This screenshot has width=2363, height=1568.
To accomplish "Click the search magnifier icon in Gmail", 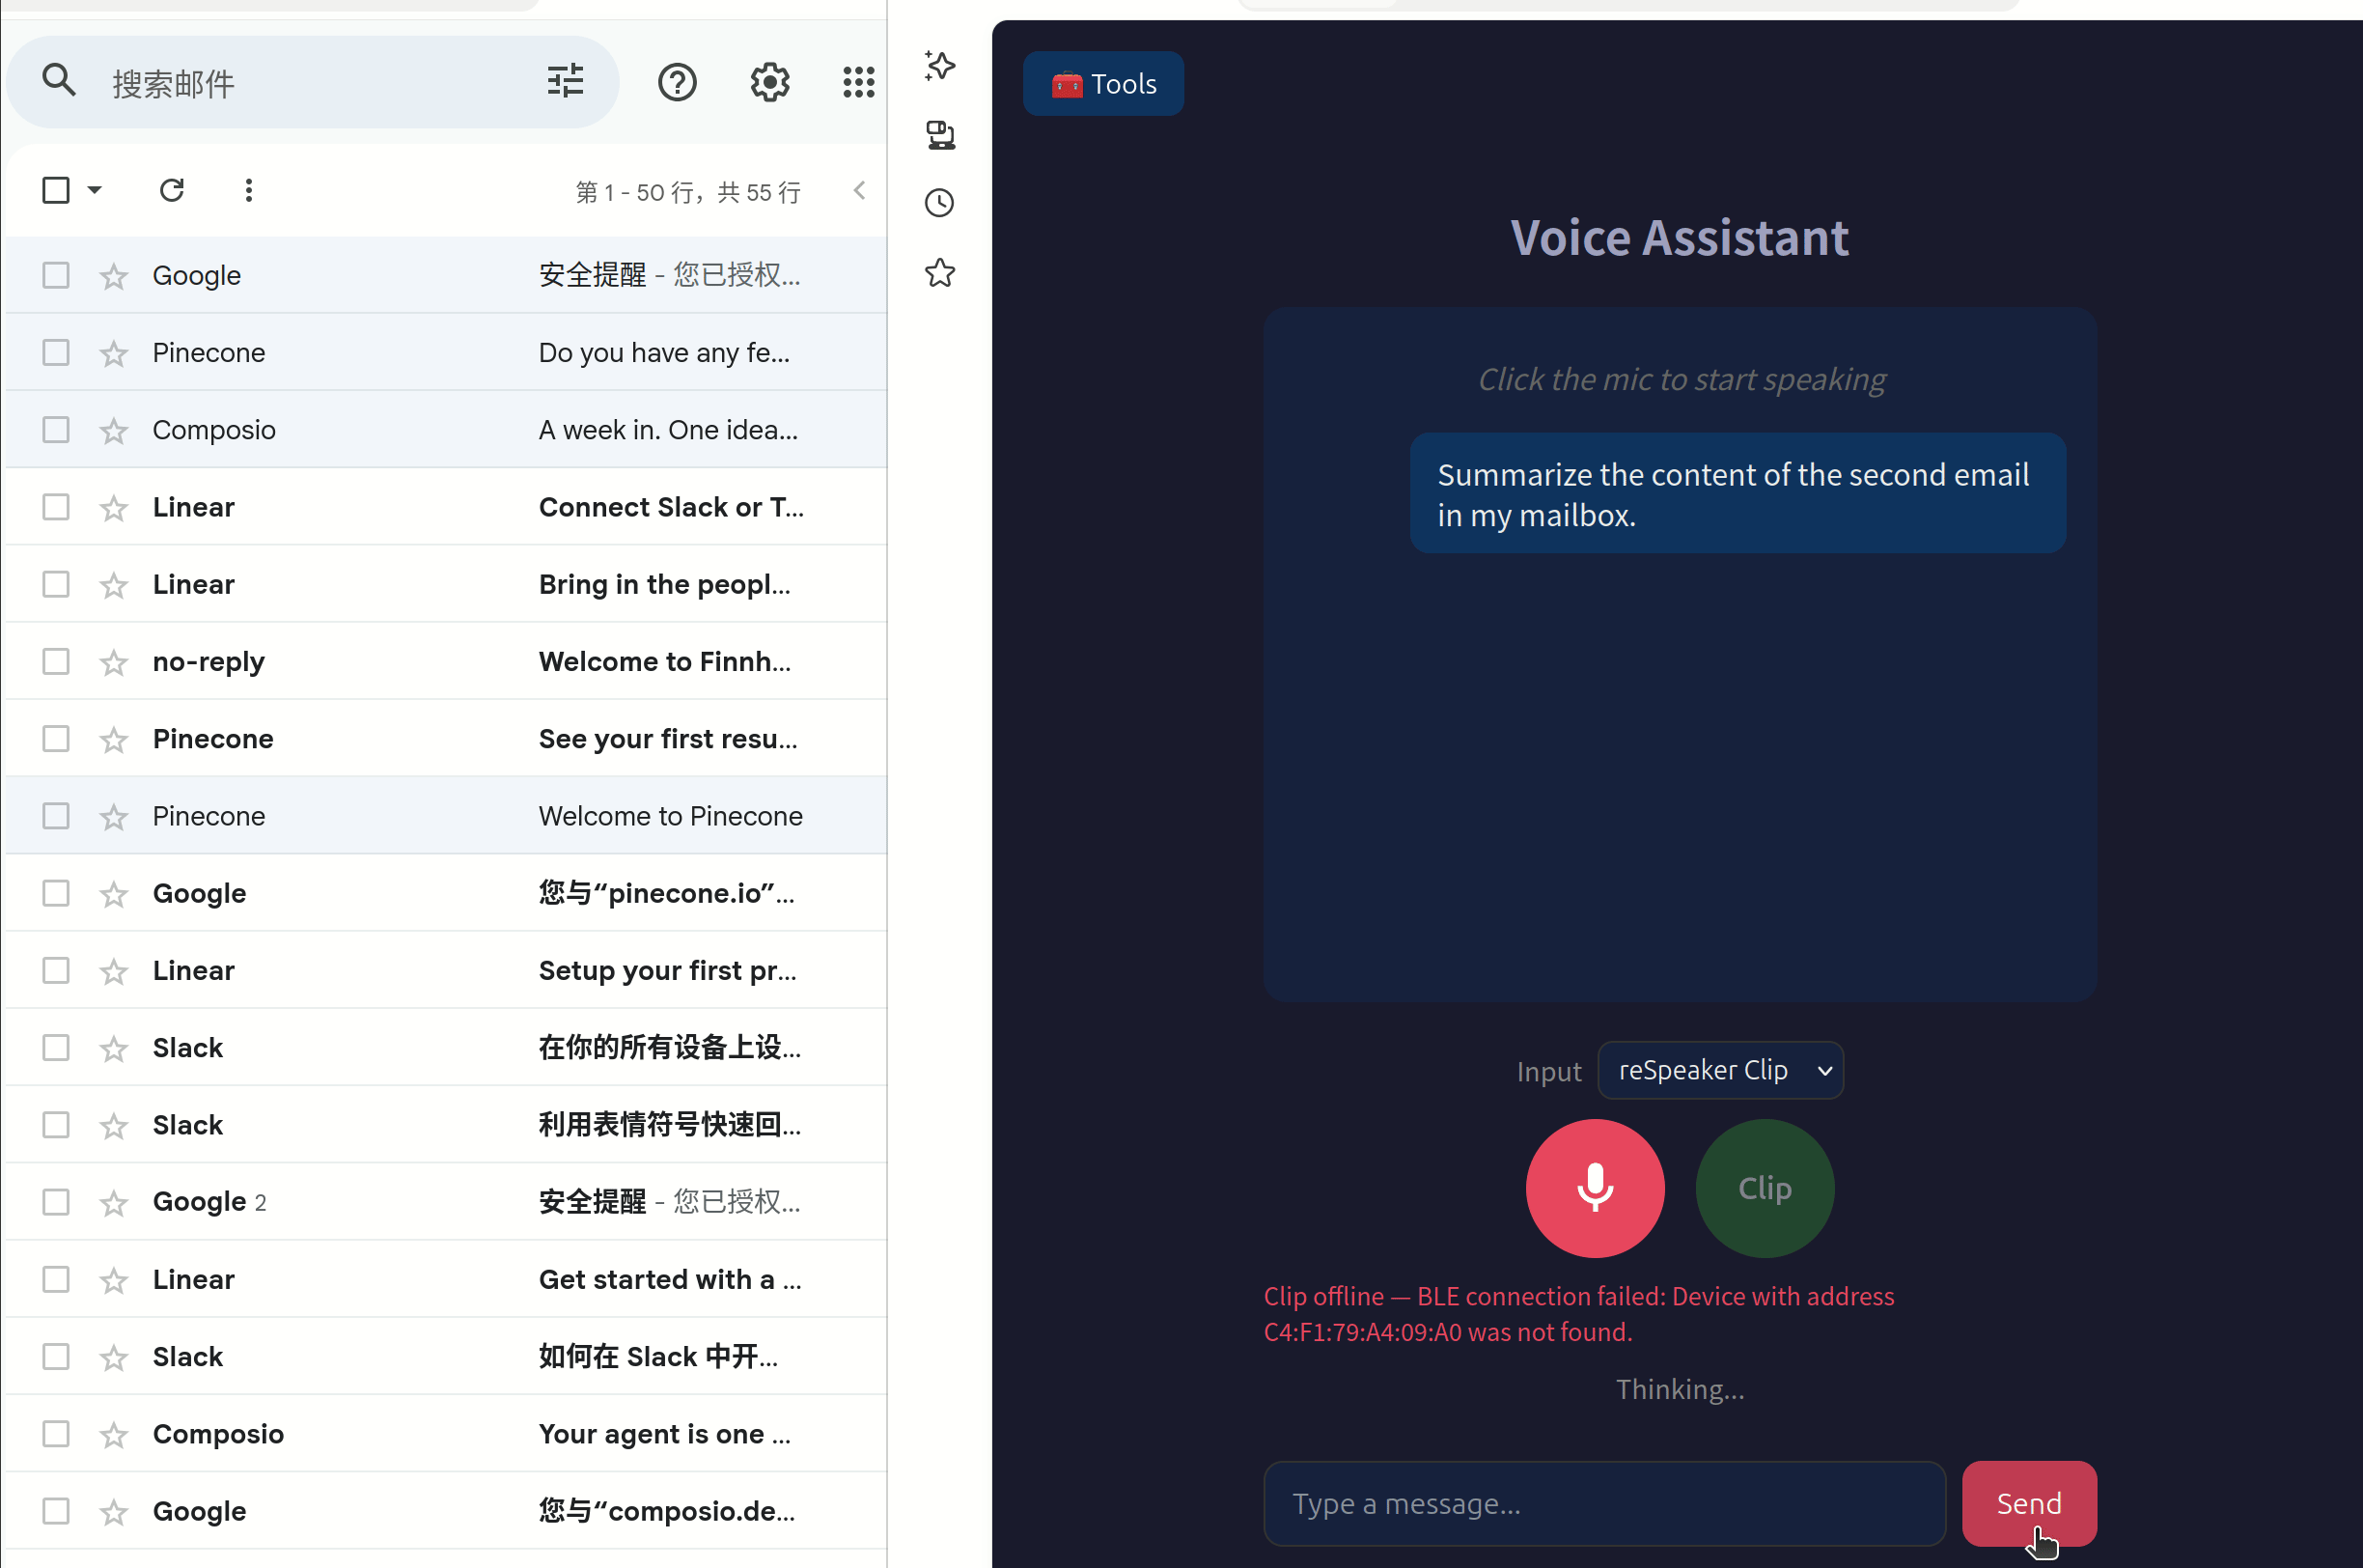I will point(59,80).
